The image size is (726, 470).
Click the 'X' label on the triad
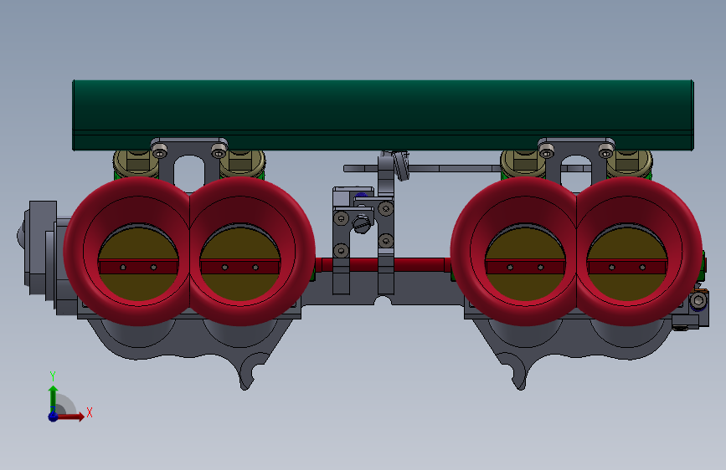90,412
